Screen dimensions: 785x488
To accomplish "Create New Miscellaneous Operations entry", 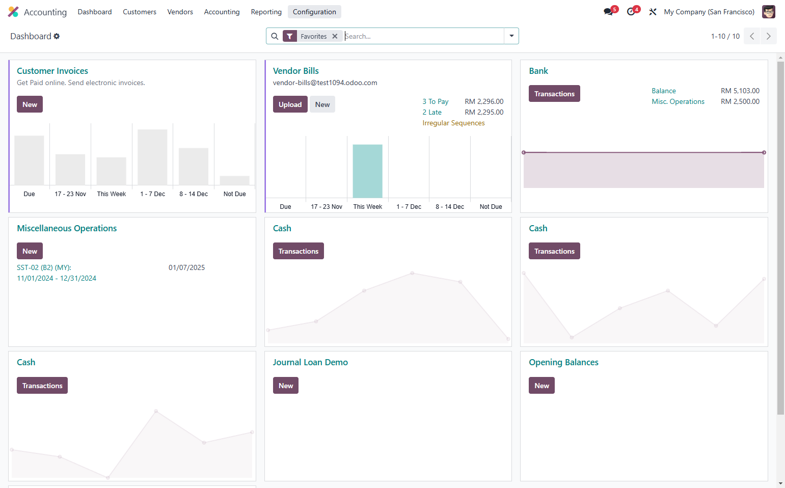I will [30, 251].
